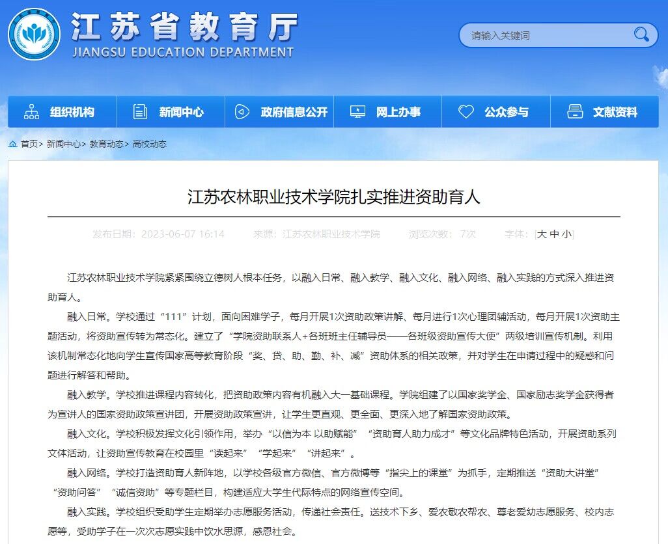The height and width of the screenshot is (544, 668).
Task: Click the 政府信息公开 icon
Action: (x=242, y=112)
